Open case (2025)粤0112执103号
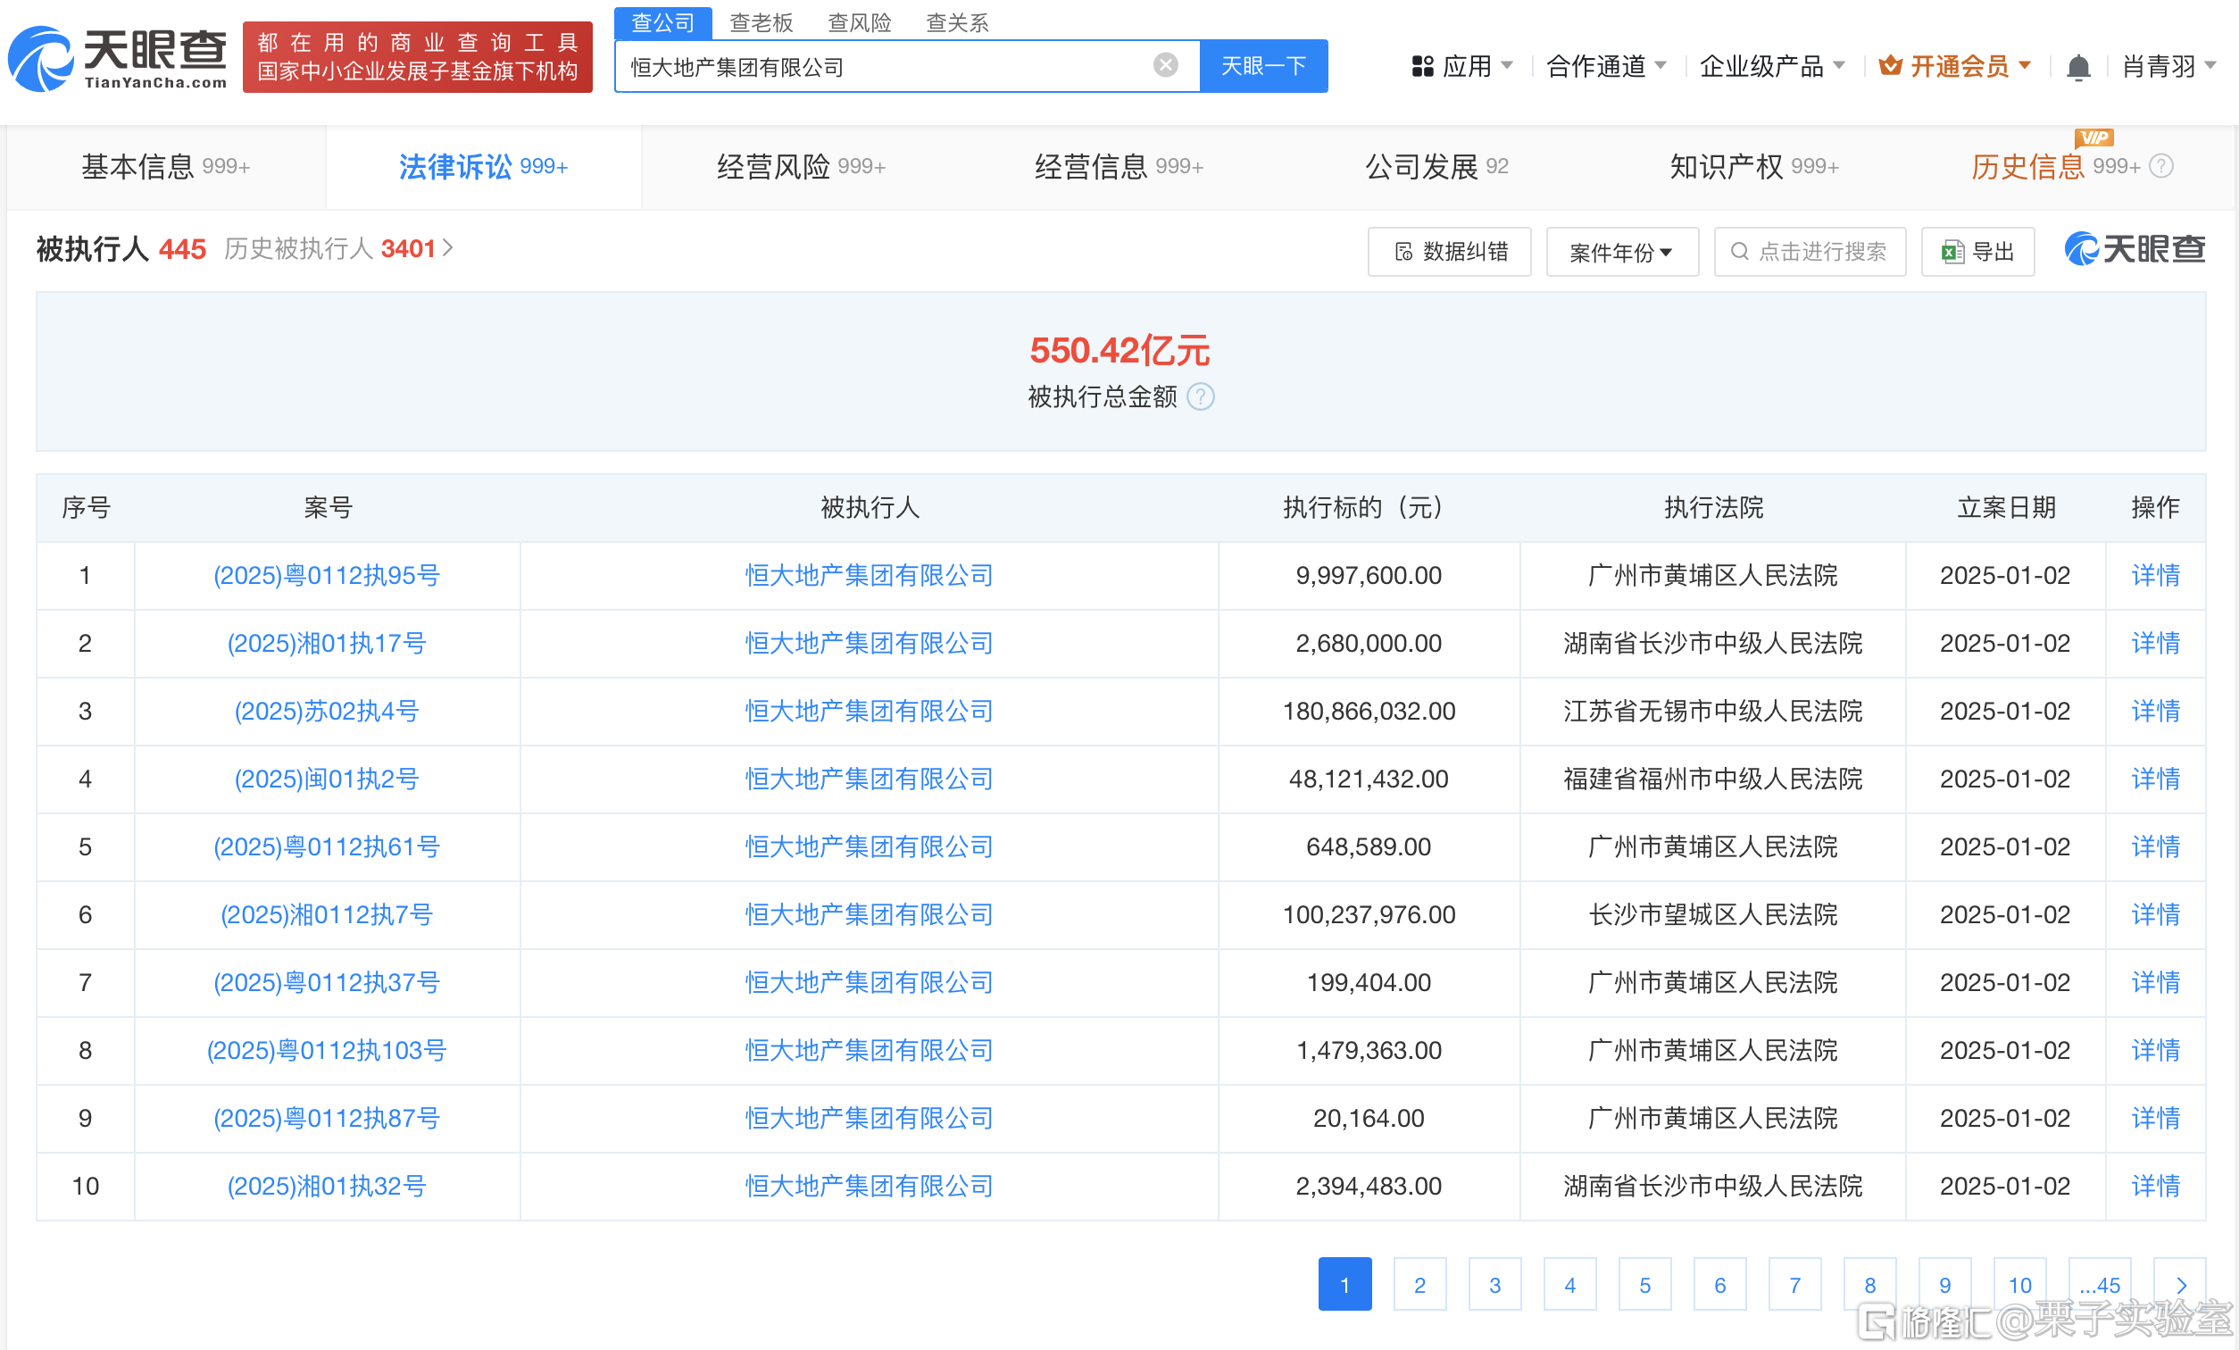This screenshot has height=1350, width=2239. pyautogui.click(x=326, y=1051)
